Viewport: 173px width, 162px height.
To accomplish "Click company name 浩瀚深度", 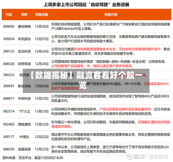I will pos(24,149).
